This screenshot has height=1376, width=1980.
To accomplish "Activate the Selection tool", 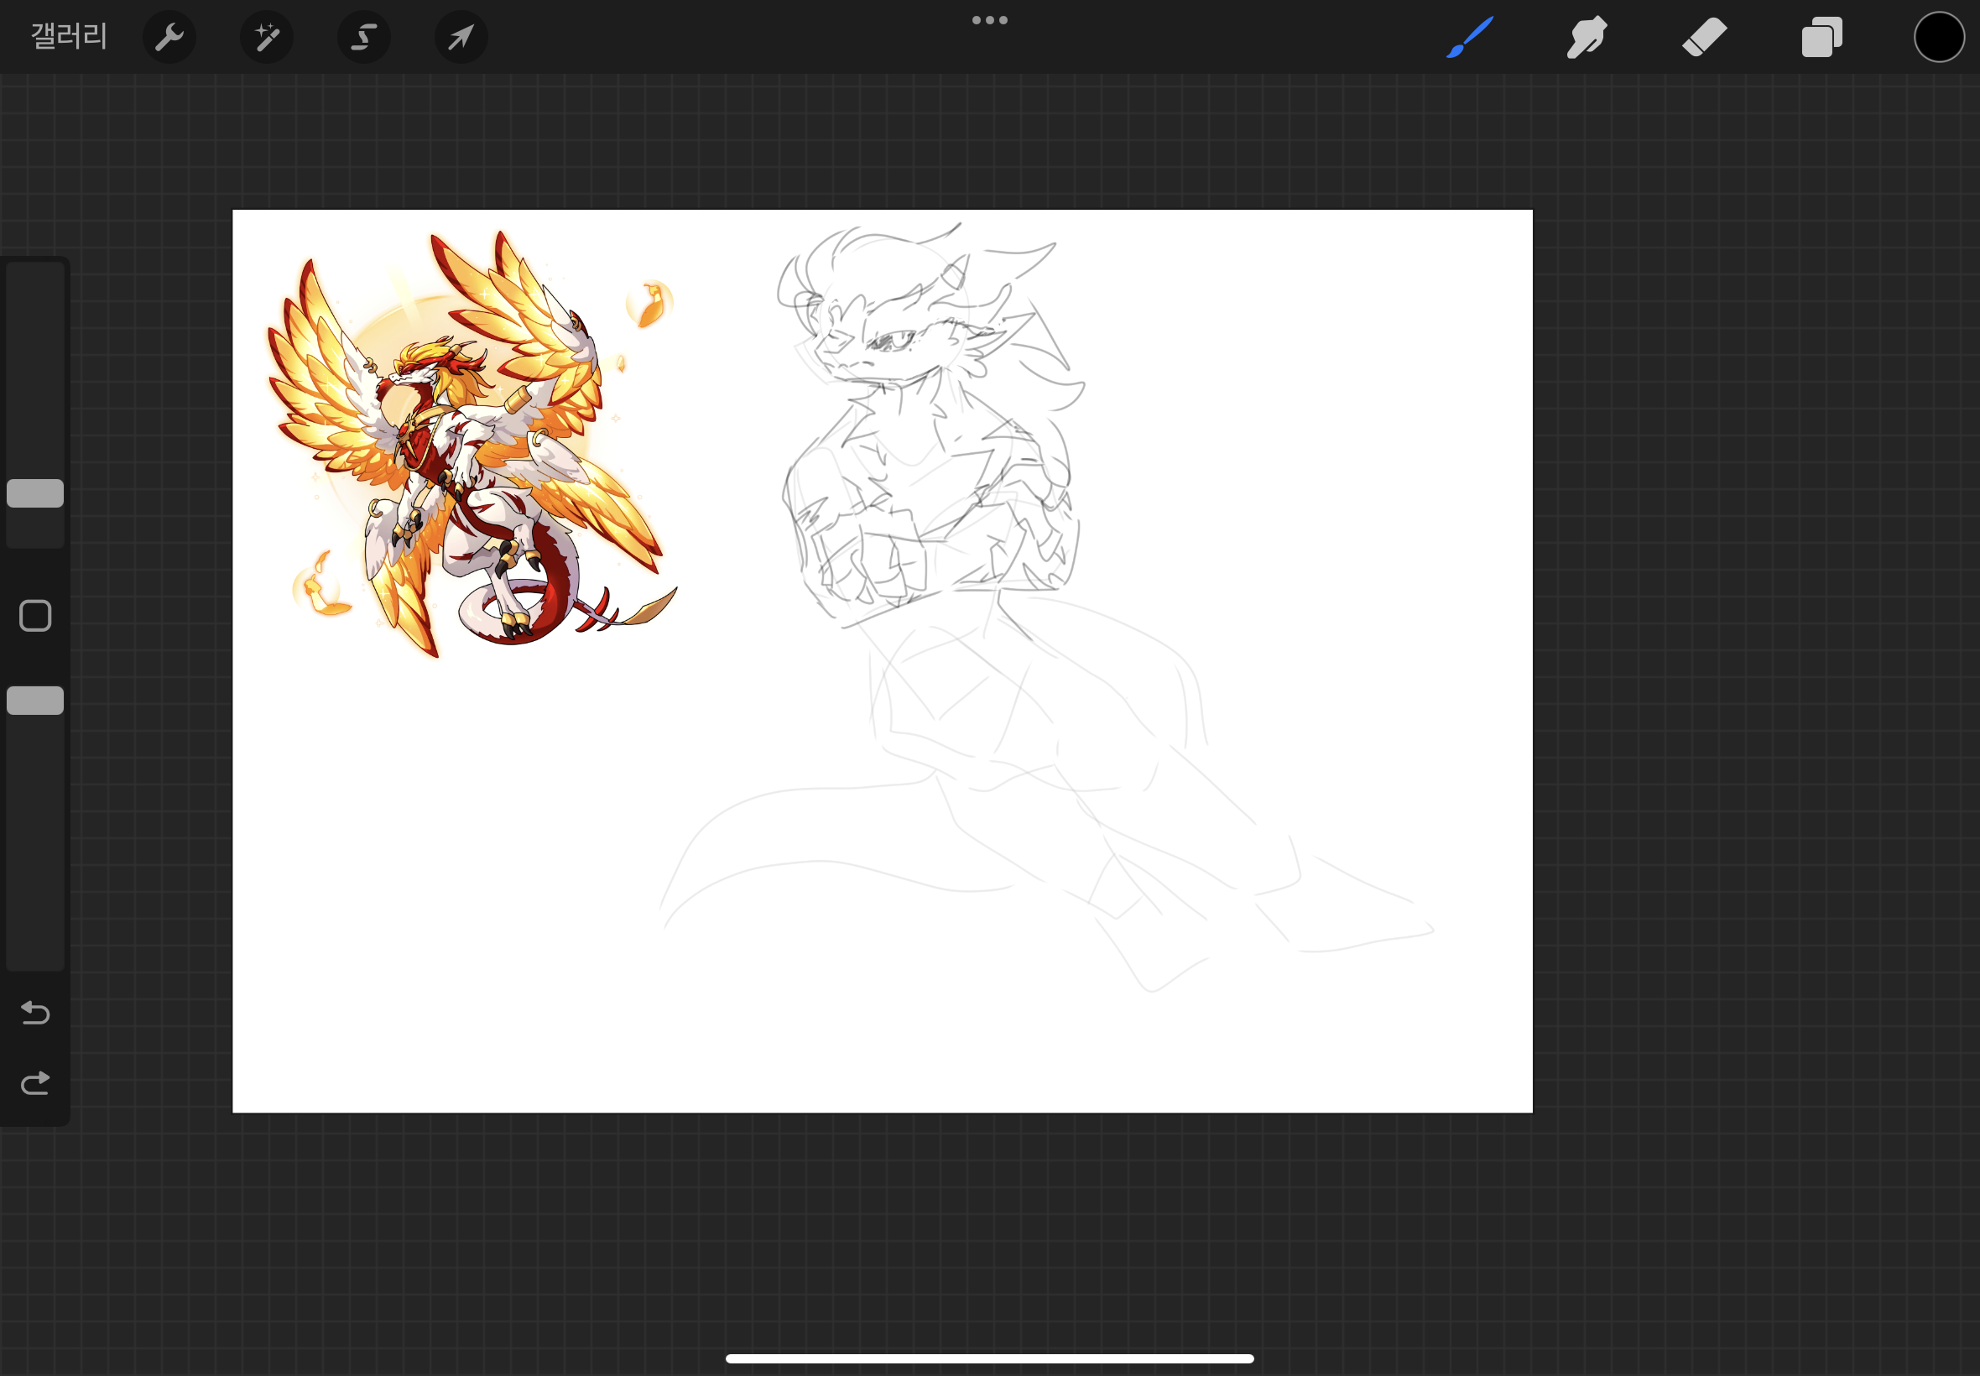I will tap(364, 37).
